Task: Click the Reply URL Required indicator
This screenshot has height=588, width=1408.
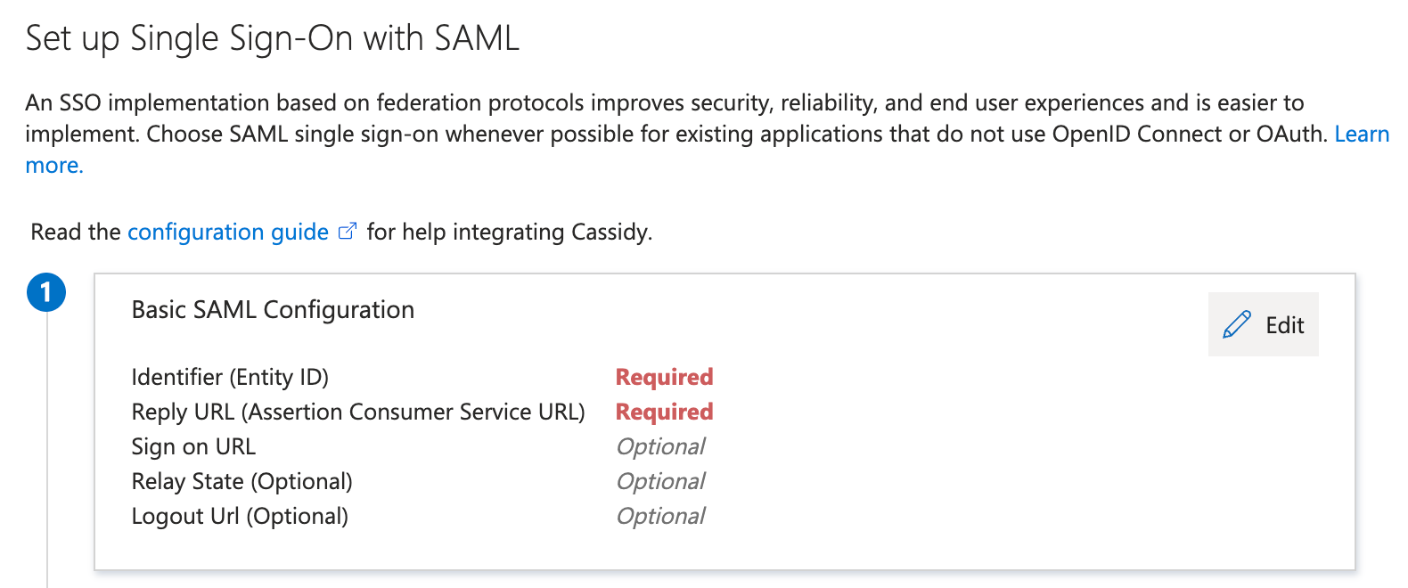Action: 663,412
